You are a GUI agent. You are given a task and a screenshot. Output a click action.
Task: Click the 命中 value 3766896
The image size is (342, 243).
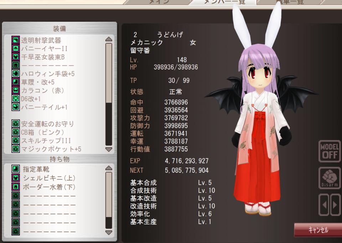(176, 102)
